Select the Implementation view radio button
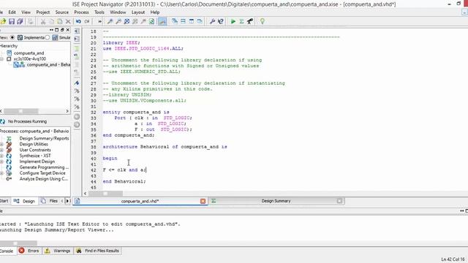Viewport: 468px width, 263px height. [12, 37]
